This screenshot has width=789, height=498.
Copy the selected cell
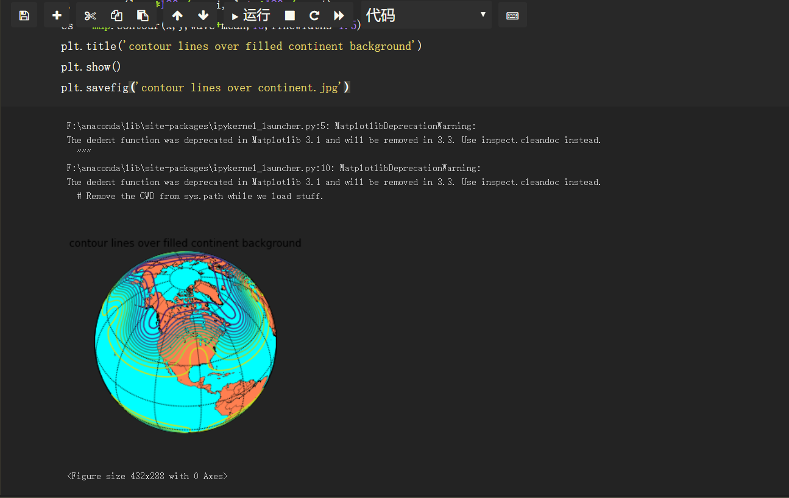coord(116,15)
